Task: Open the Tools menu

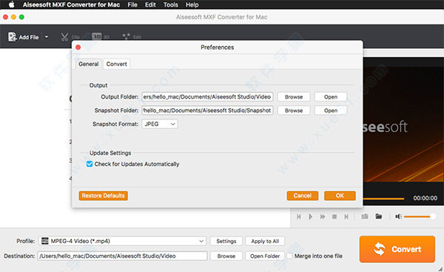Action: (x=170, y=4)
